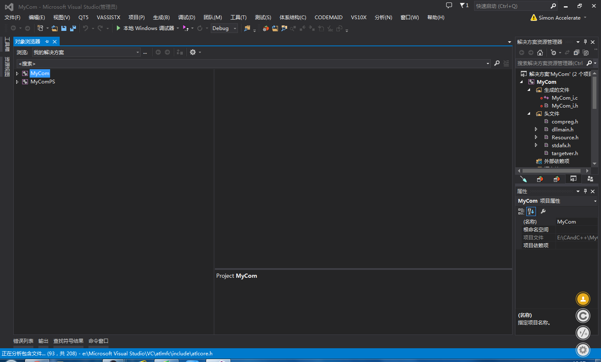Expand the dllmain.h node
This screenshot has height=362, width=601.
[536, 130]
